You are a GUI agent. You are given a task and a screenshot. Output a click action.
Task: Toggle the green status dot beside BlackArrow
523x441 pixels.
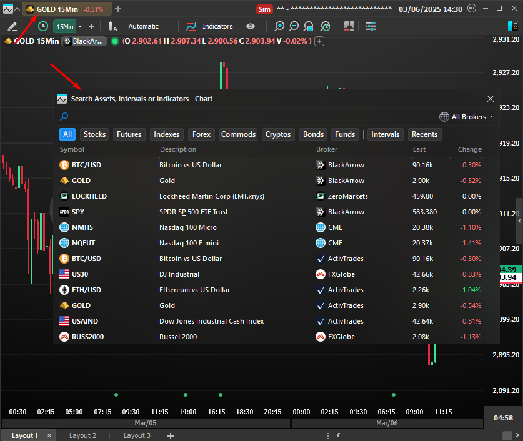tap(114, 41)
